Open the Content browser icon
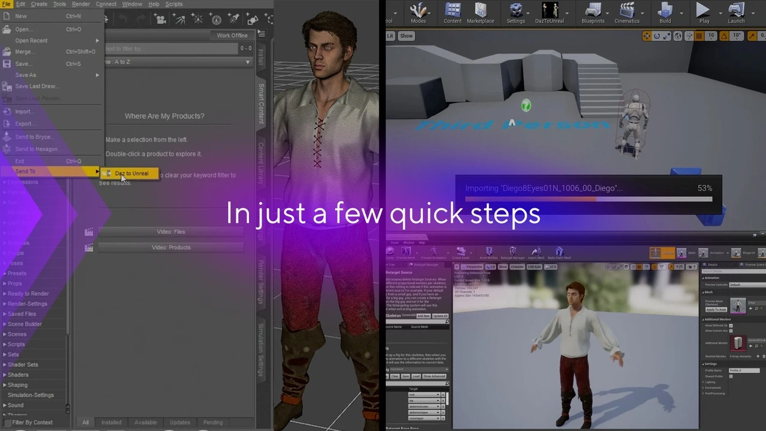Screen dimensions: 766x431 452,11
